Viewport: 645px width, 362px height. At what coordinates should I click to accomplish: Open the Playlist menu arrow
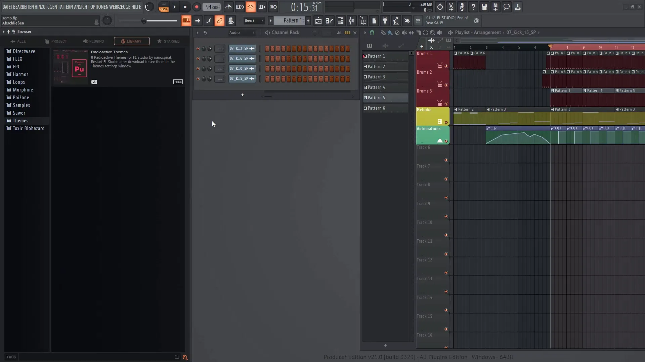tap(365, 33)
